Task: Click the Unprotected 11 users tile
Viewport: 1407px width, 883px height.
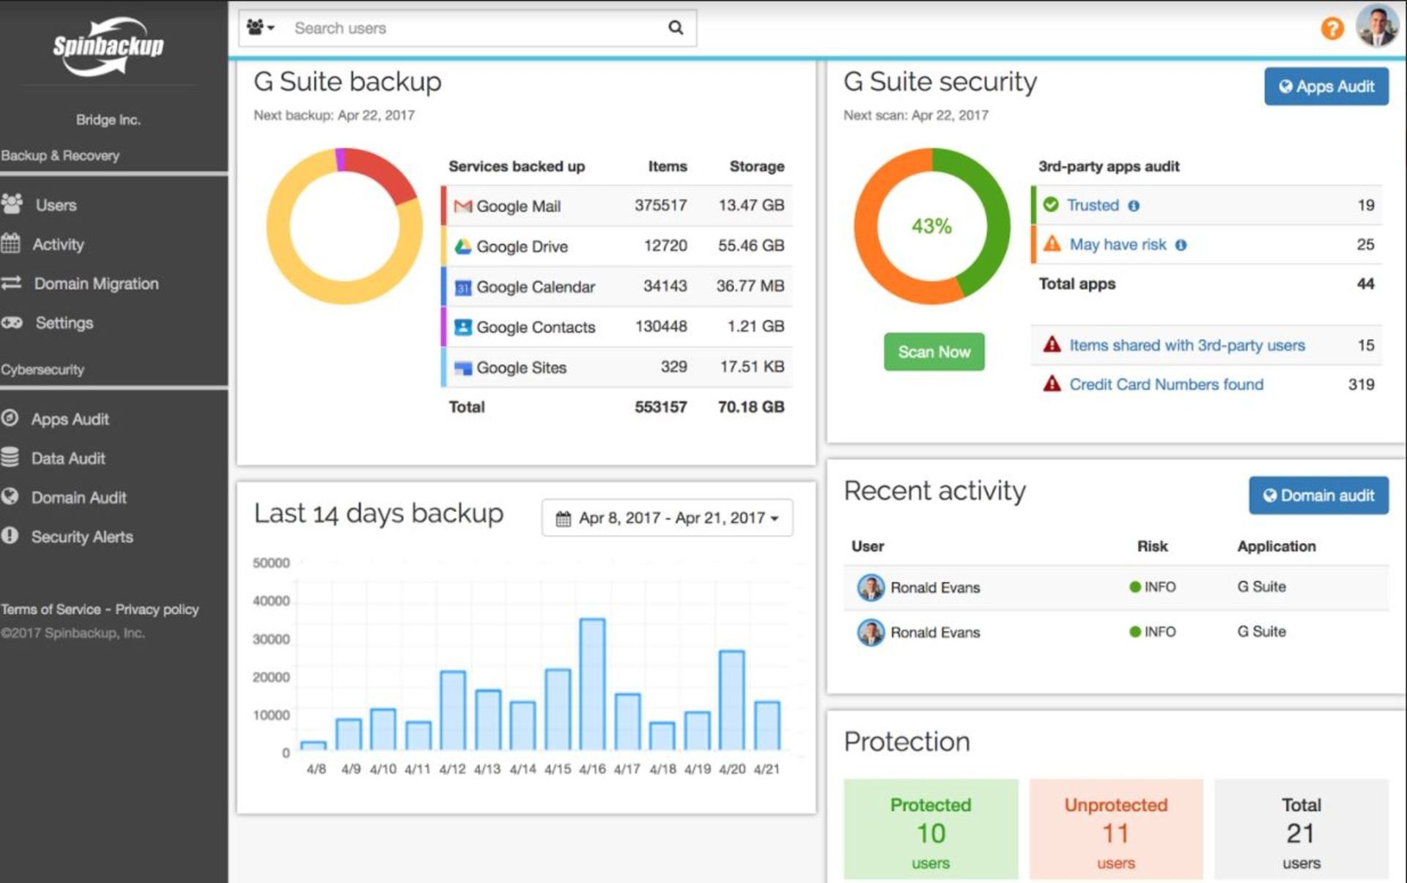Action: pyautogui.click(x=1115, y=829)
